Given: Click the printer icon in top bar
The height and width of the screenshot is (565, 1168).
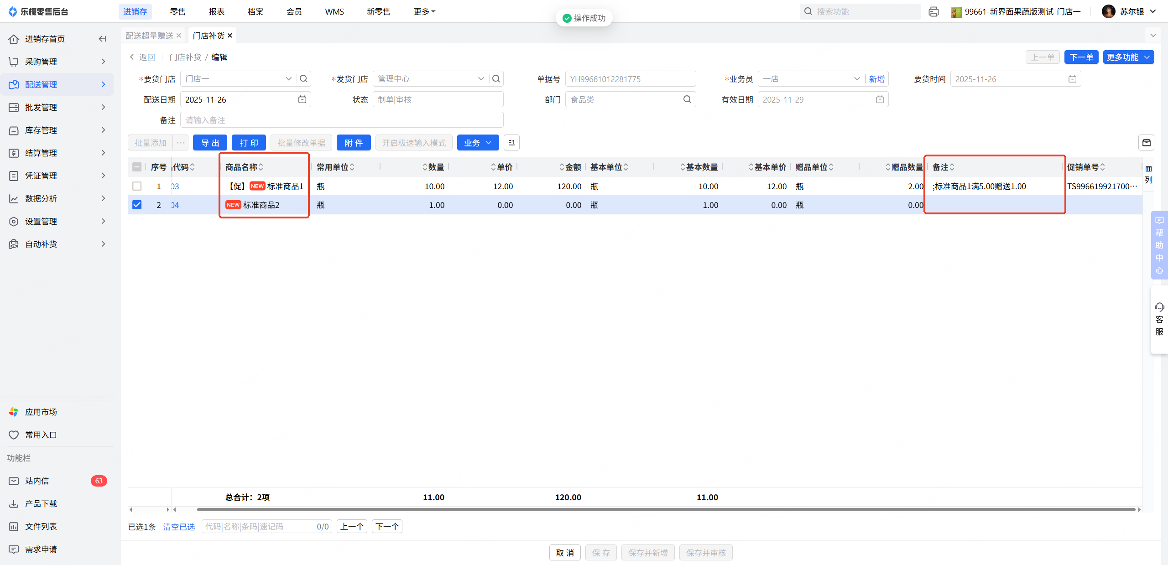Looking at the screenshot, I should [933, 12].
